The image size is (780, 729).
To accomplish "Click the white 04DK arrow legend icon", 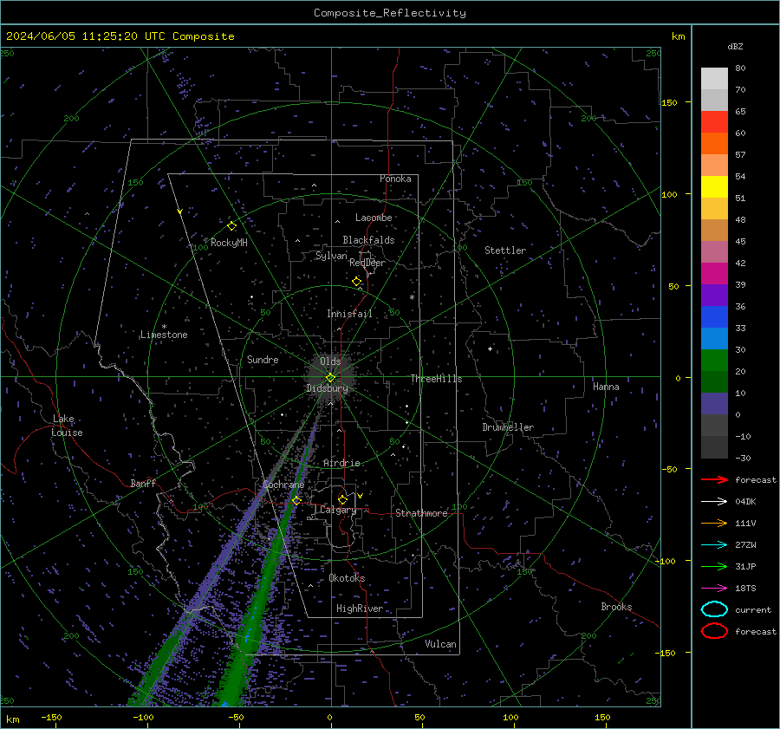I will tap(714, 502).
